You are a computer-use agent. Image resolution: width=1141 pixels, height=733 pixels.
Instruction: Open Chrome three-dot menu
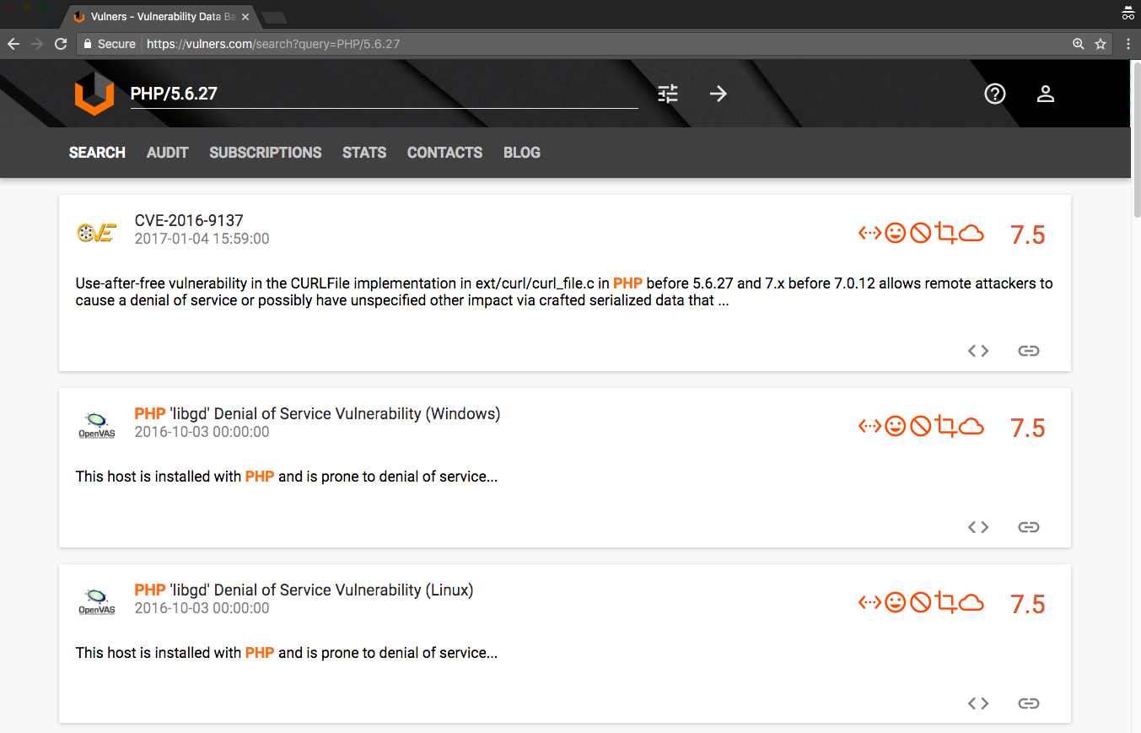click(1128, 44)
